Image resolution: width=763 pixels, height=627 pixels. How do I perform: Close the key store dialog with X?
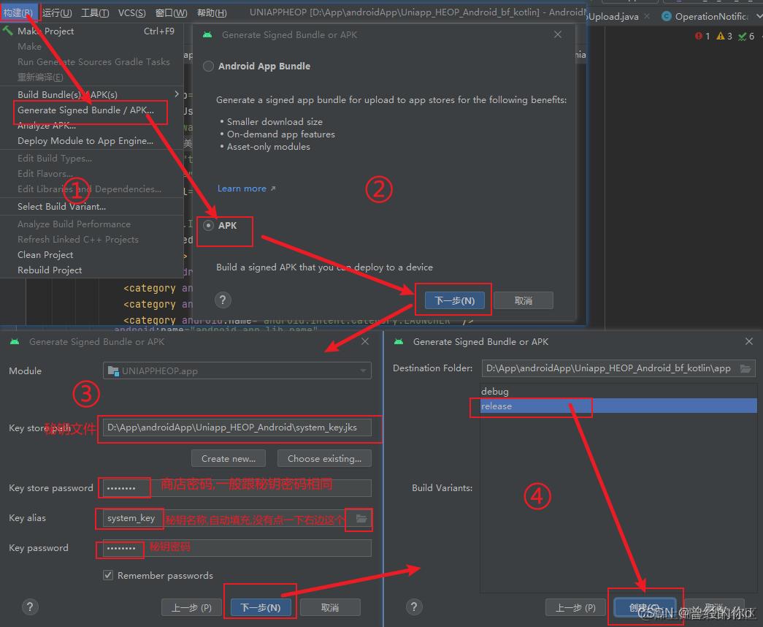pyautogui.click(x=365, y=341)
